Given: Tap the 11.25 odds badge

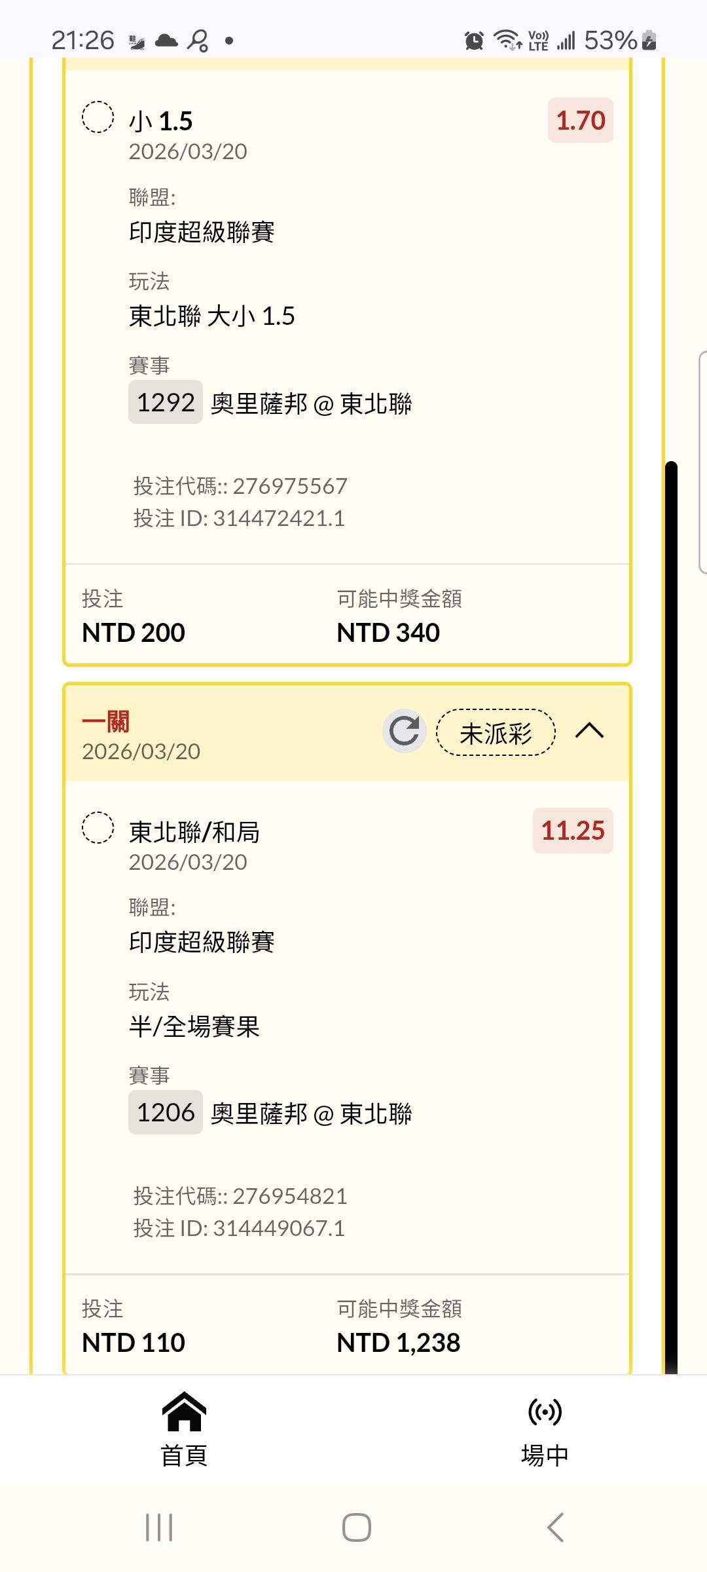Looking at the screenshot, I should (573, 831).
